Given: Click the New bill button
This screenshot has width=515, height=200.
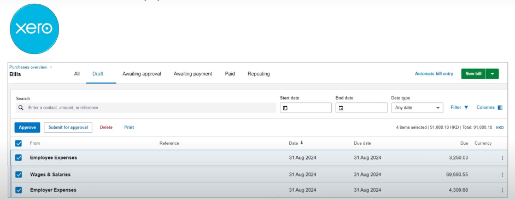Looking at the screenshot, I should (x=473, y=74).
